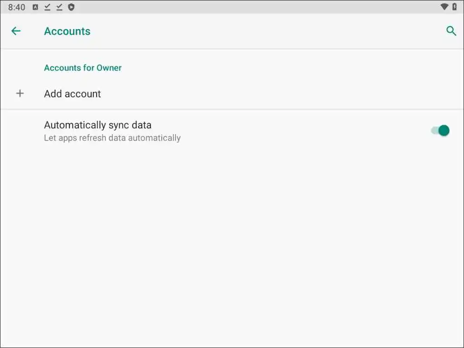Click the plus icon beside Add account

pyautogui.click(x=20, y=93)
